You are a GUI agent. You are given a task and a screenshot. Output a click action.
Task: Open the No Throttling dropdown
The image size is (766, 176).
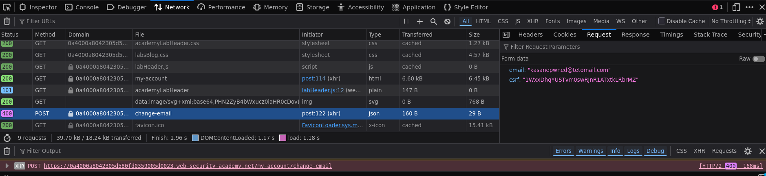pos(731,21)
